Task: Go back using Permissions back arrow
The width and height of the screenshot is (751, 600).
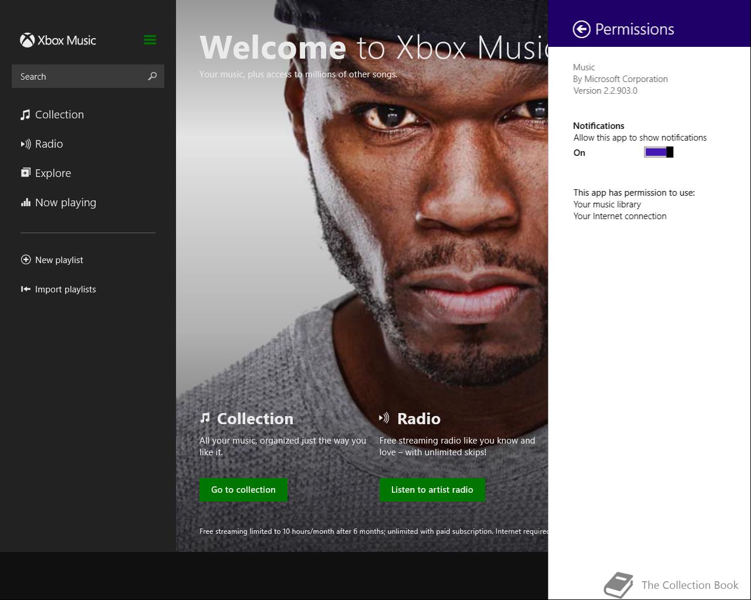Action: [x=581, y=29]
